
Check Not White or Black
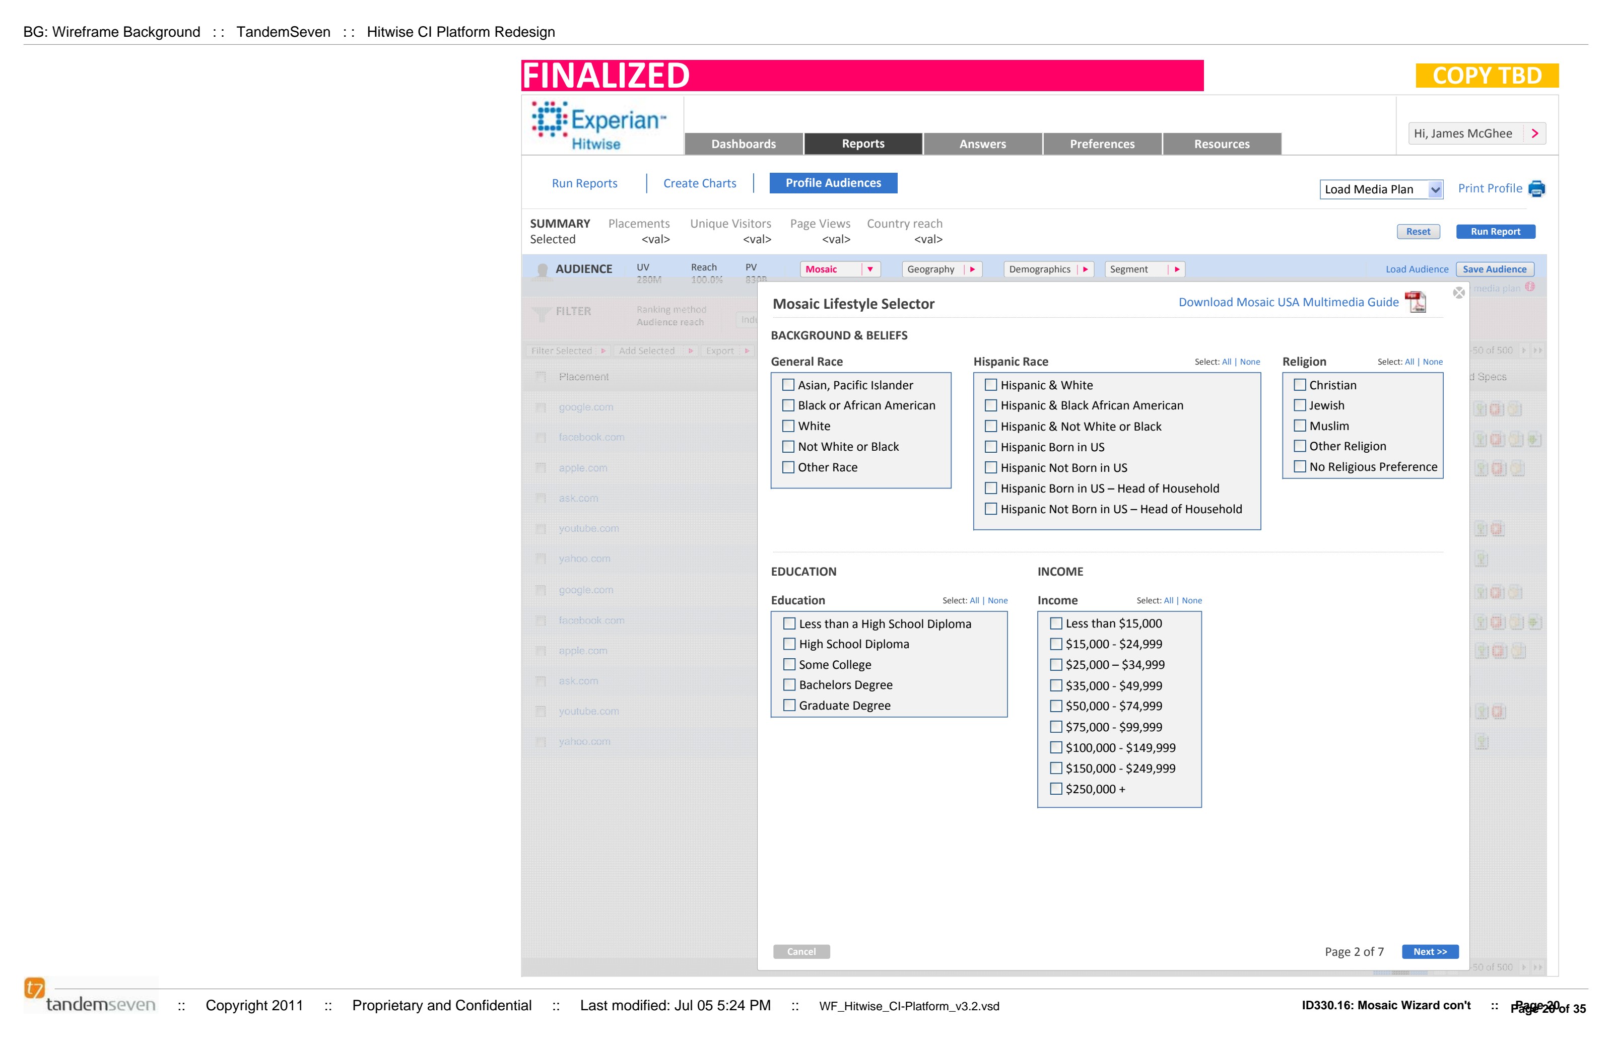point(788,447)
